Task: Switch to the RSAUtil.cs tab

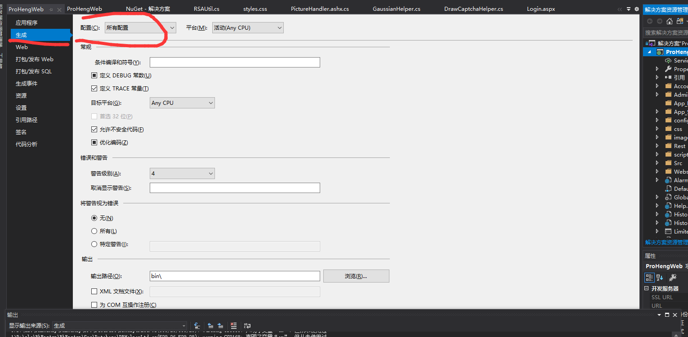Action: 206,9
